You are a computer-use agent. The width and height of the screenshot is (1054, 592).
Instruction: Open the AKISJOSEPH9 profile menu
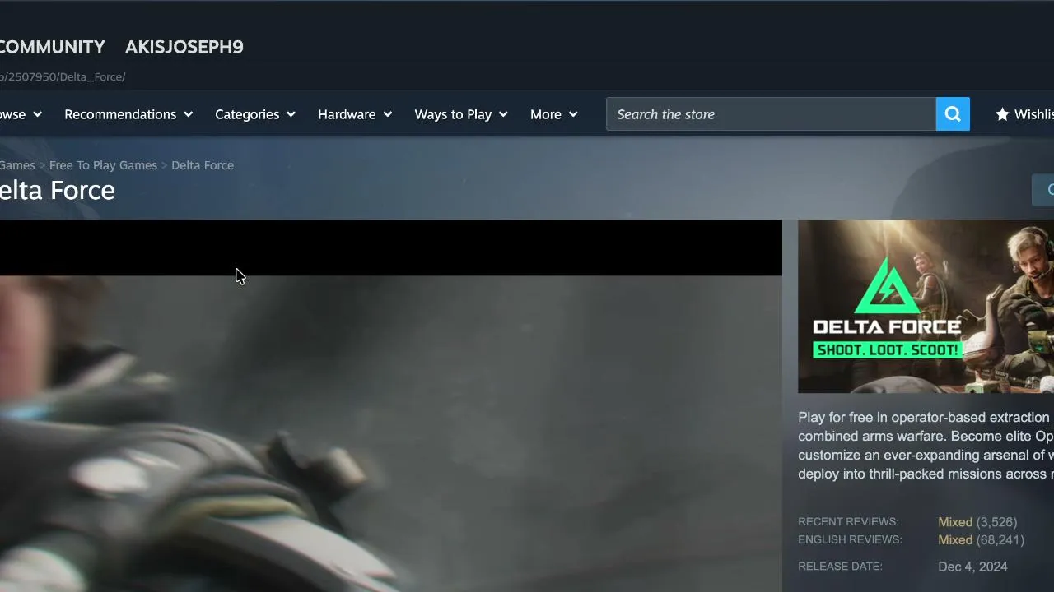pos(184,47)
